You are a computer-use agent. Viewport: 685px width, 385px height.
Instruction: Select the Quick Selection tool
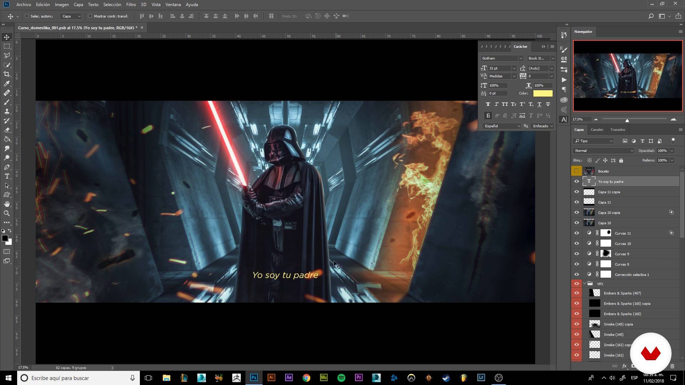pos(7,65)
